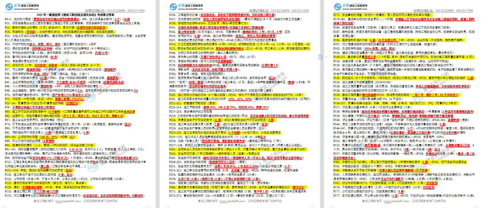Click the 正保 logo on the third page
The height and width of the screenshot is (208, 481).
[x=351, y=7]
